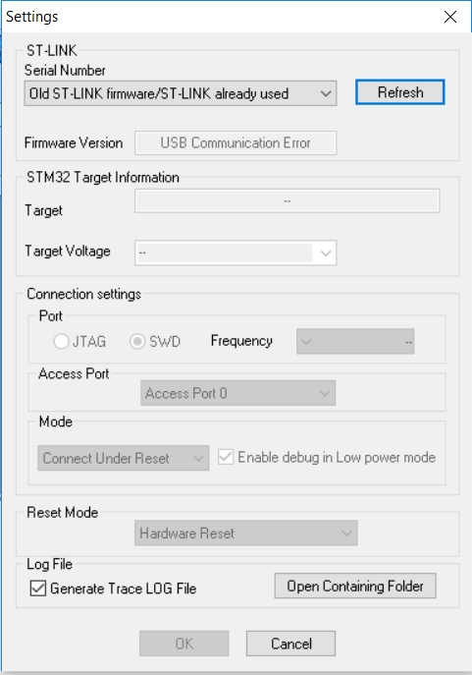Select the JTAG port radio button
The width and height of the screenshot is (472, 675).
[x=61, y=341]
